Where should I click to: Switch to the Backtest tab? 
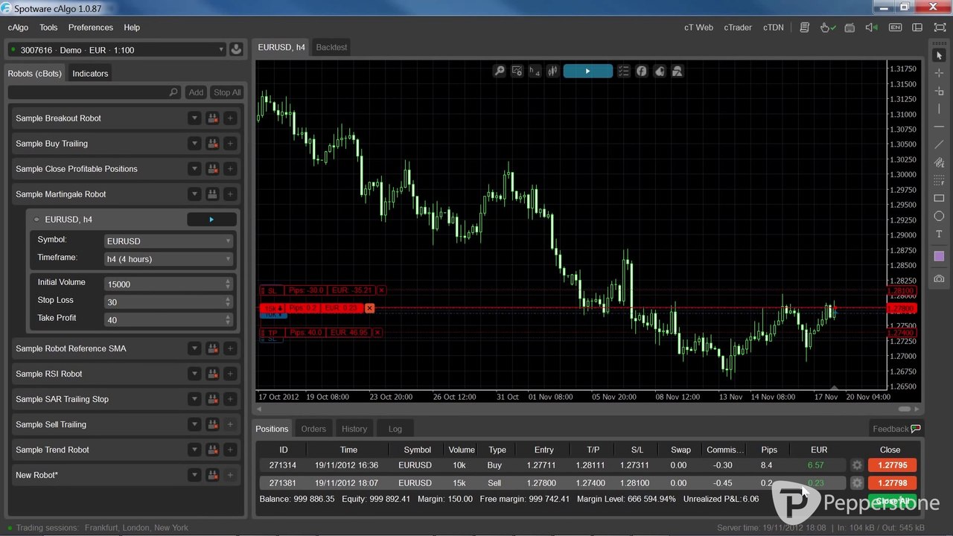pos(331,47)
